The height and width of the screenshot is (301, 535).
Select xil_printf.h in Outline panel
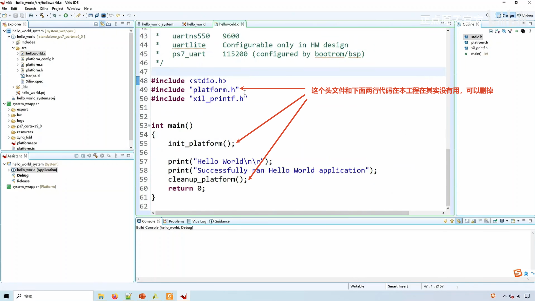click(479, 48)
